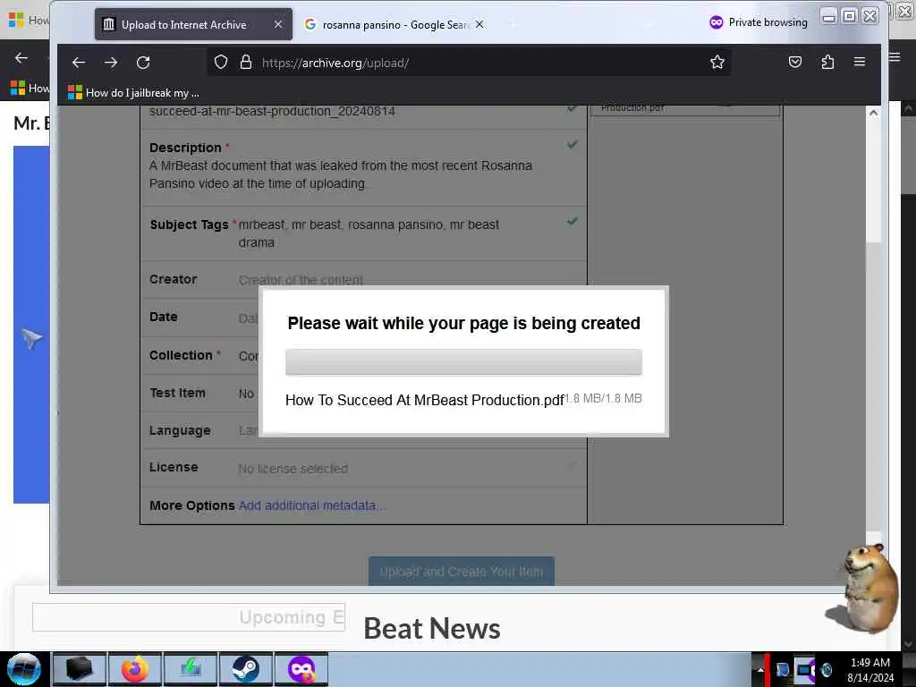
Task: Click 'Beat News' heading in background window
Action: click(x=432, y=629)
